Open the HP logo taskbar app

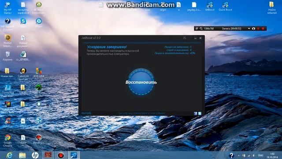tap(35, 155)
